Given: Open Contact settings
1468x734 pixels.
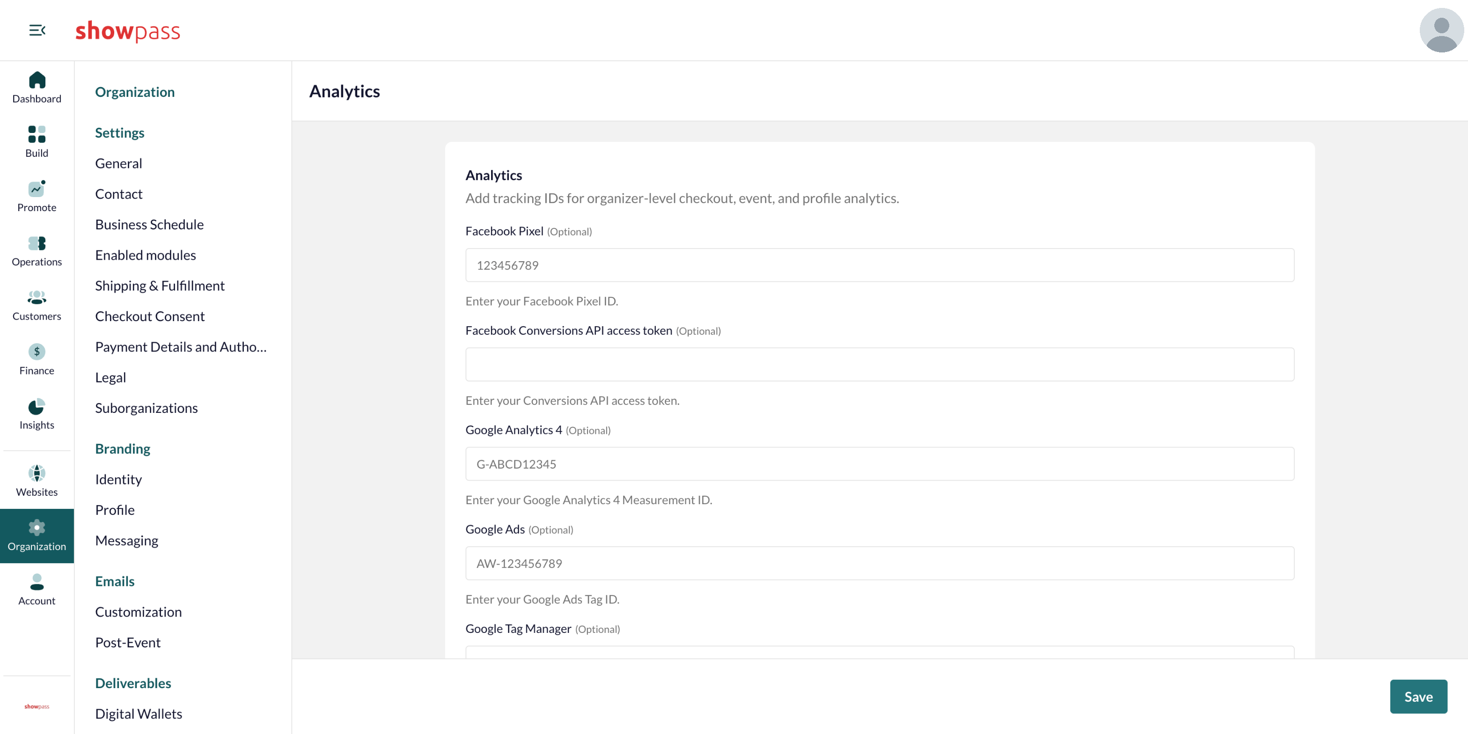Looking at the screenshot, I should click(118, 194).
